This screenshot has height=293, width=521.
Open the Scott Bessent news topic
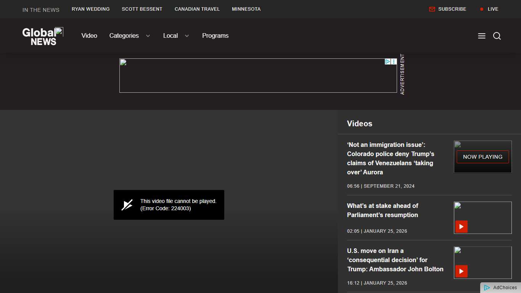pyautogui.click(x=142, y=9)
